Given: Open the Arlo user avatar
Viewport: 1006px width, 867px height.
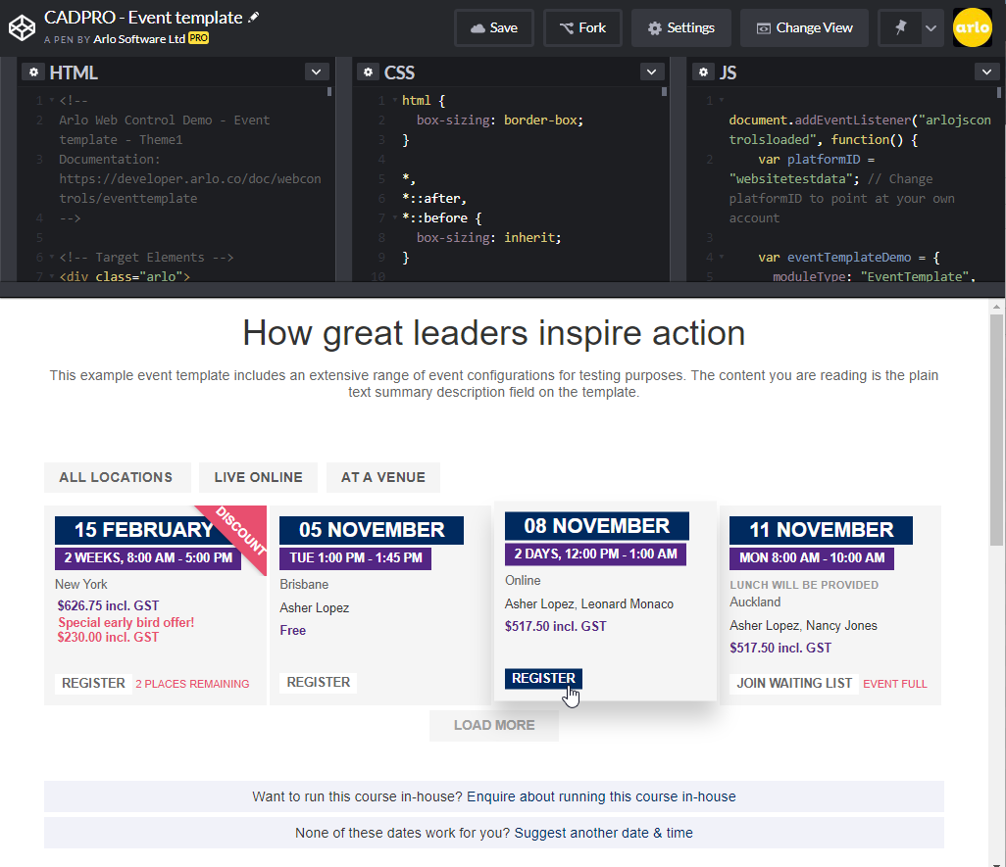Looking at the screenshot, I should [x=972, y=27].
